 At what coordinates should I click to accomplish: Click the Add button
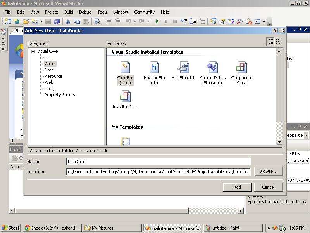[x=237, y=187]
